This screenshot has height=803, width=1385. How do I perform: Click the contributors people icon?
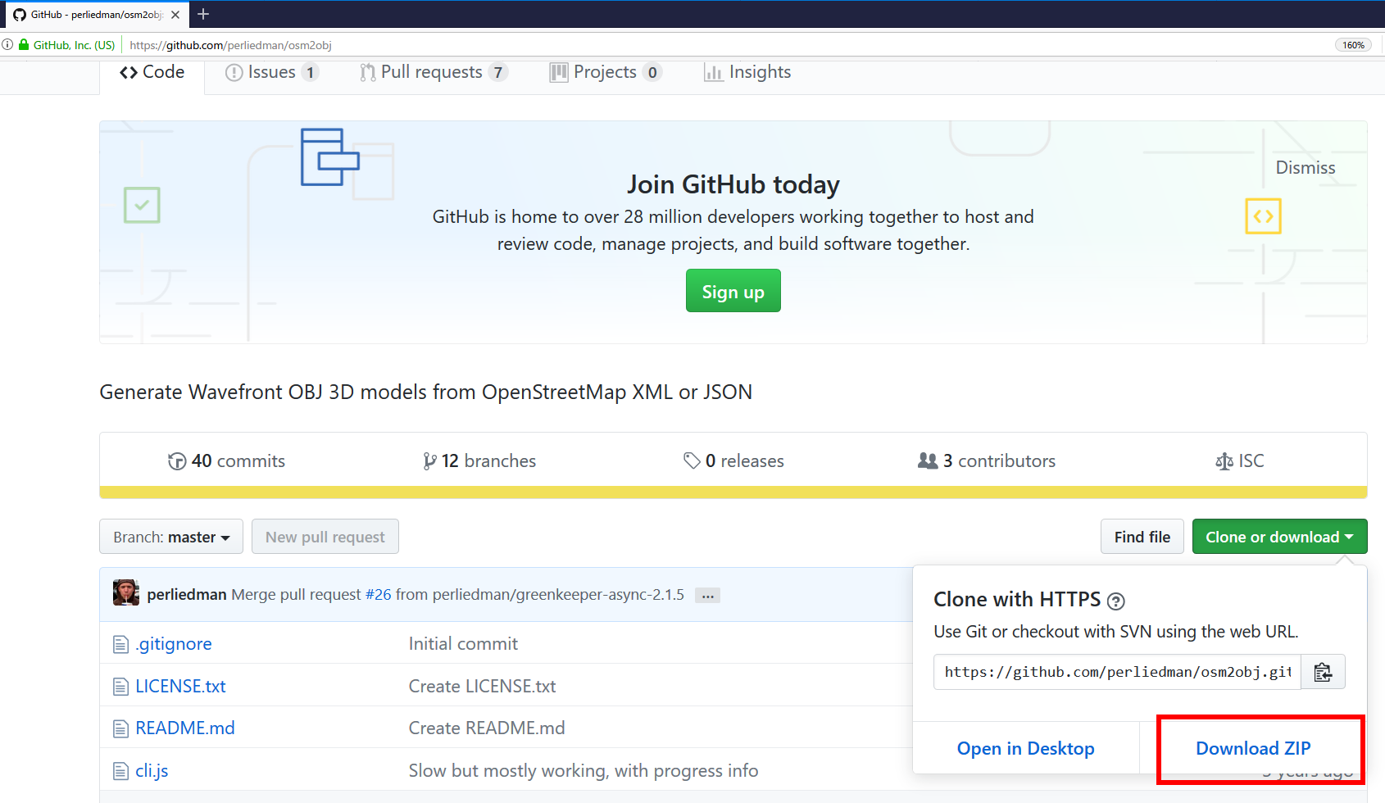[928, 460]
